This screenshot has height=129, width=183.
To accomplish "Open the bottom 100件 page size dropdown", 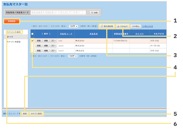I will pyautogui.click(x=73, y=56).
